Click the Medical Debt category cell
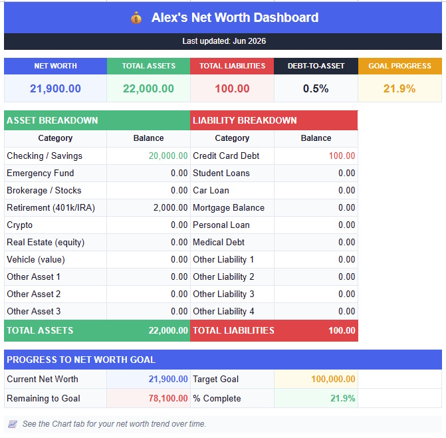Viewport: 446px width, 438px height. click(232, 243)
